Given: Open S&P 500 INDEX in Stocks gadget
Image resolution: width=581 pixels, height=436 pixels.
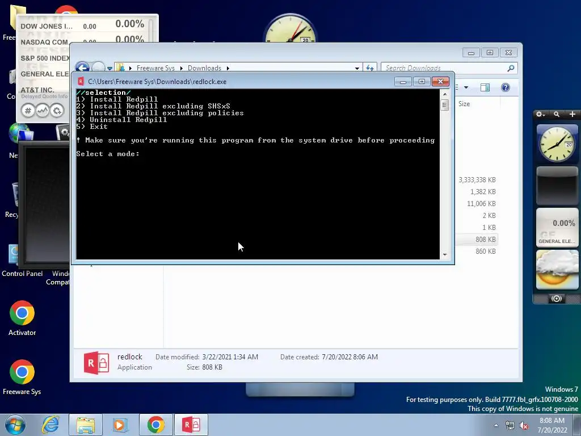Looking at the screenshot, I should point(45,58).
